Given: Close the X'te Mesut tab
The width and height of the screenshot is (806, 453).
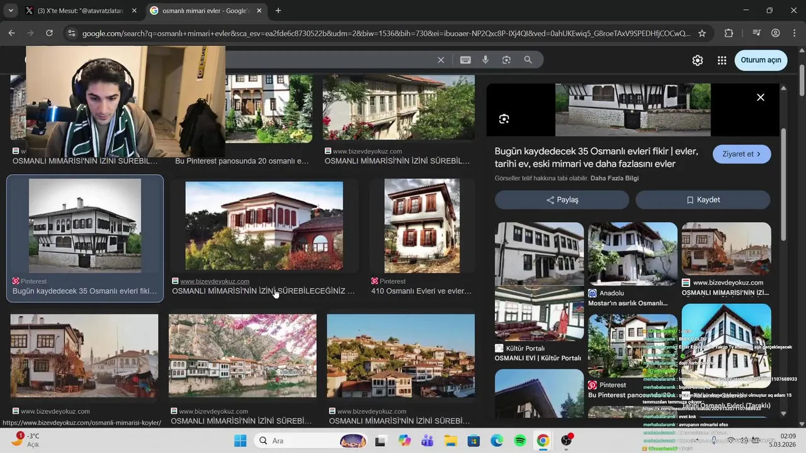Looking at the screenshot, I should pyautogui.click(x=134, y=11).
